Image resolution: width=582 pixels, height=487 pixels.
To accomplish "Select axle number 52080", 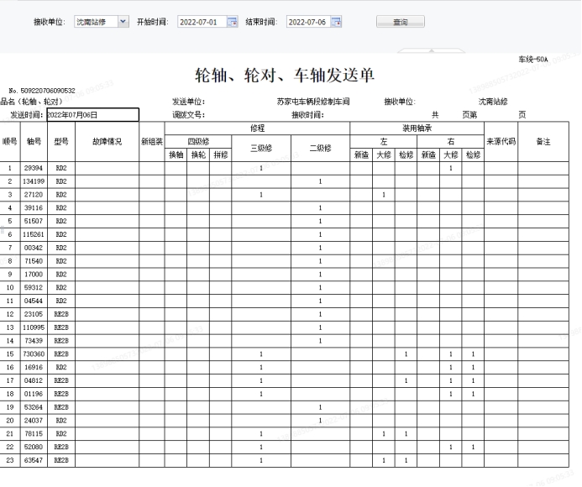I will 34,447.
